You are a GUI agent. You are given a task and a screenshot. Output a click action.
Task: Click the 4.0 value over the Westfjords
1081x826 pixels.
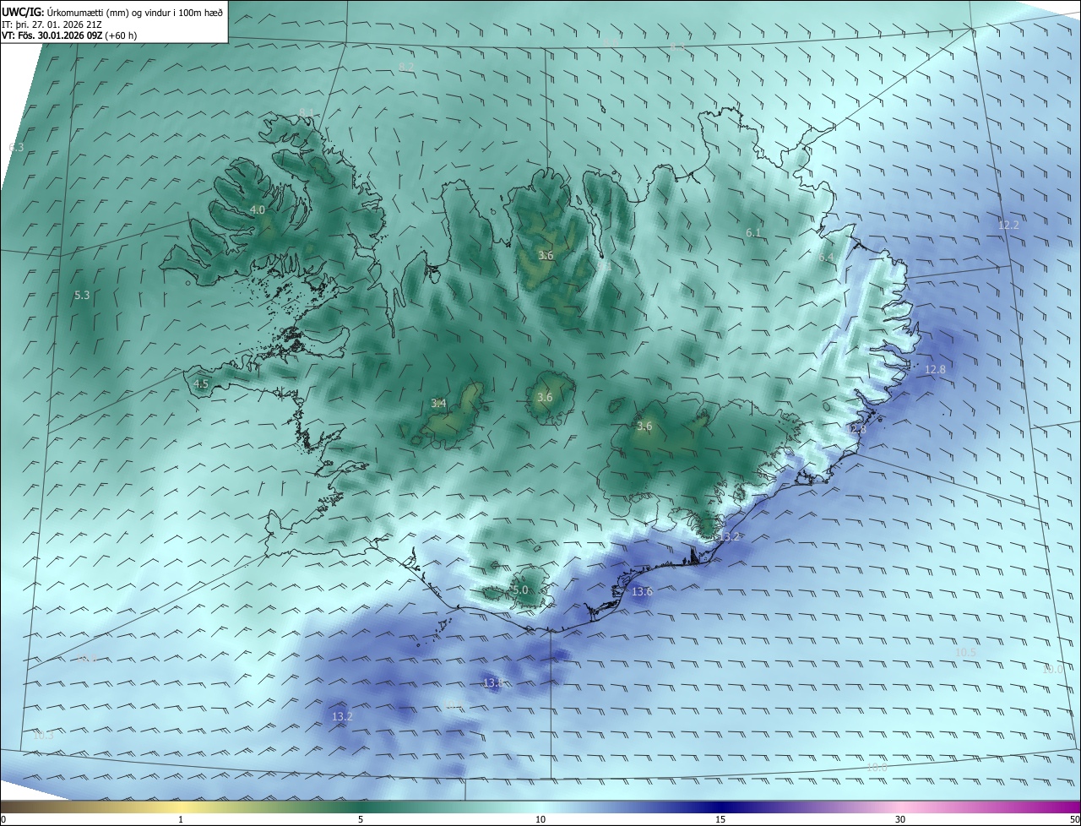pyautogui.click(x=258, y=209)
